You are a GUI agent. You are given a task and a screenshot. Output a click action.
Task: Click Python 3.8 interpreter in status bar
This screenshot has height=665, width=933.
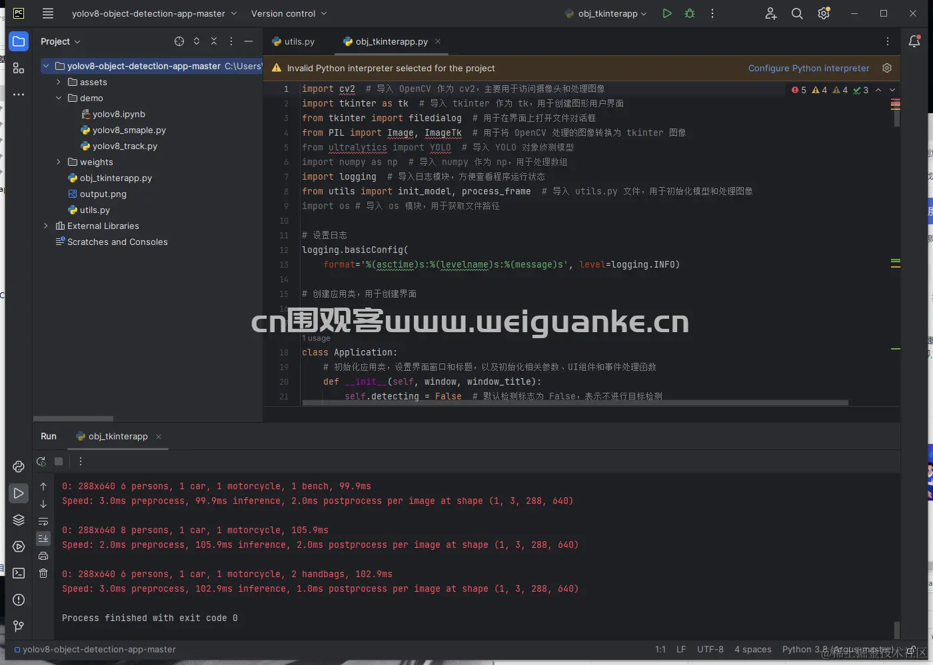click(x=838, y=649)
